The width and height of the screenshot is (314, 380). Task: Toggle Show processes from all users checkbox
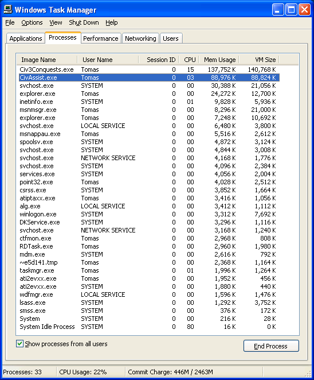pyautogui.click(x=19, y=344)
